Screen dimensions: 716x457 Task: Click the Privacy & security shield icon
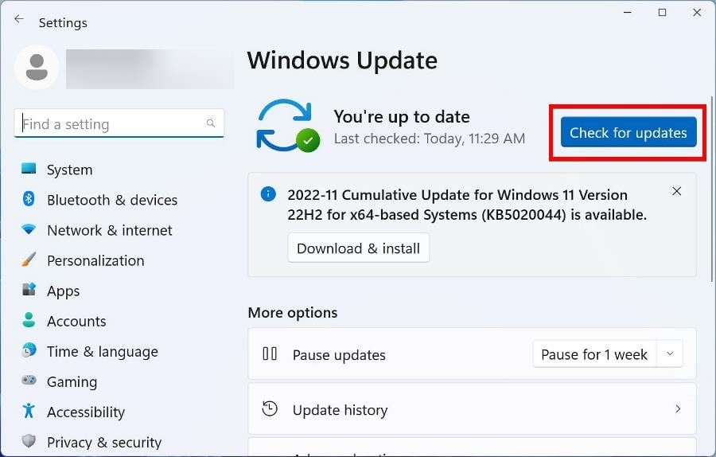29,441
